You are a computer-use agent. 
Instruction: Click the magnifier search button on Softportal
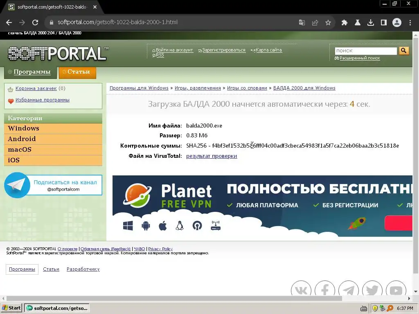404,50
